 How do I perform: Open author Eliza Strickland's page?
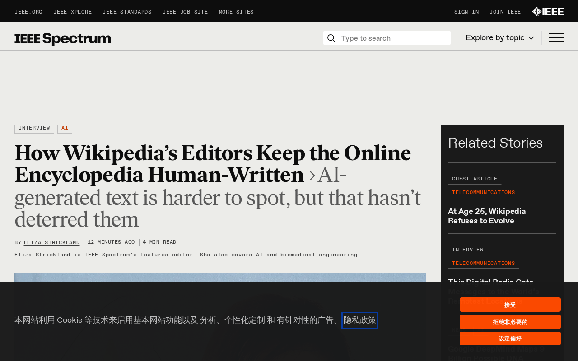tap(51, 243)
